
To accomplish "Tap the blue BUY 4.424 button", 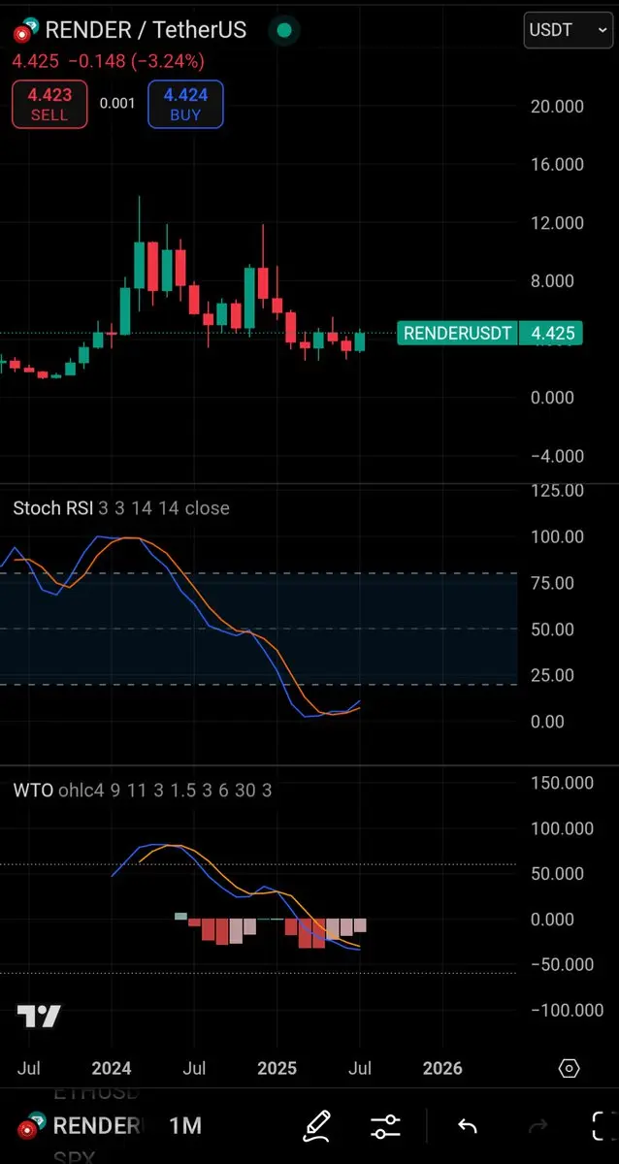I will tap(185, 105).
